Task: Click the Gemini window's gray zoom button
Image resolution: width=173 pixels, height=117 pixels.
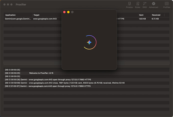Action: coord(72,12)
